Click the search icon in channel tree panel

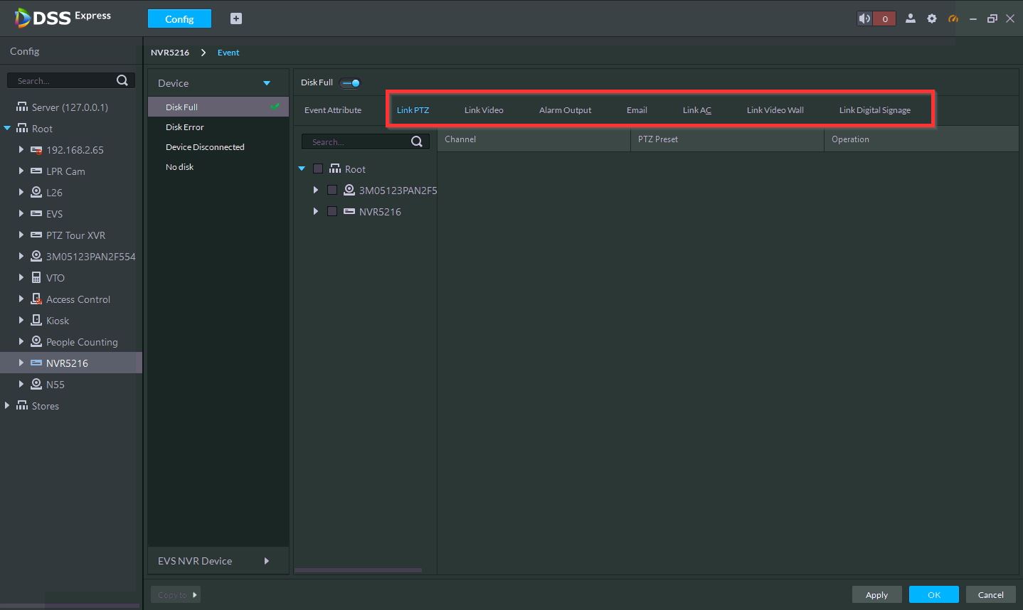click(x=417, y=141)
